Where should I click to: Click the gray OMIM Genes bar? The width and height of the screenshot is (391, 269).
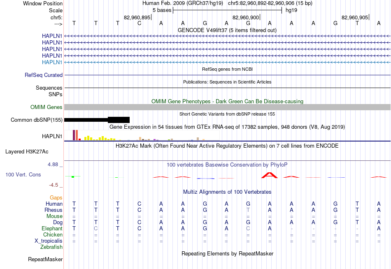[227, 107]
